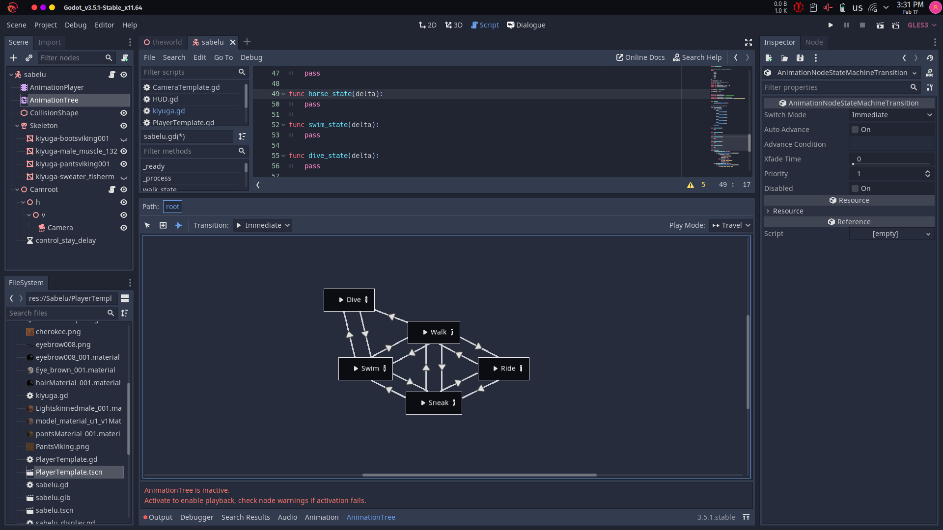The width and height of the screenshot is (943, 530).
Task: Toggle visibility of Camroot node
Action: [x=124, y=189]
